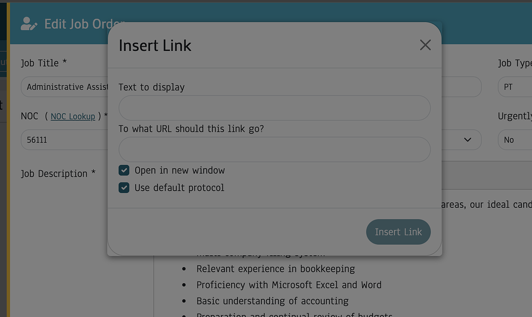Click the empty field right of the dialog
This screenshot has width=532, height=317.
coord(462,87)
